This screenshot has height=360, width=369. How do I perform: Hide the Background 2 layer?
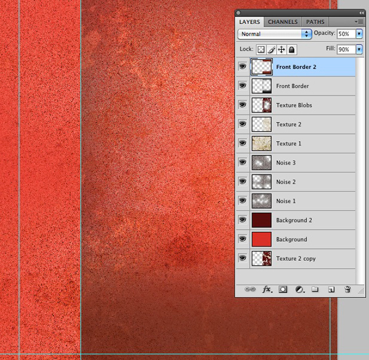point(242,220)
